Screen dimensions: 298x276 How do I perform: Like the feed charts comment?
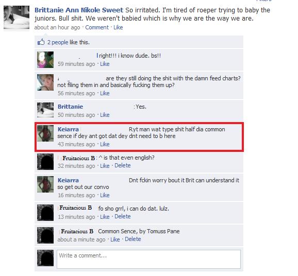105,93
